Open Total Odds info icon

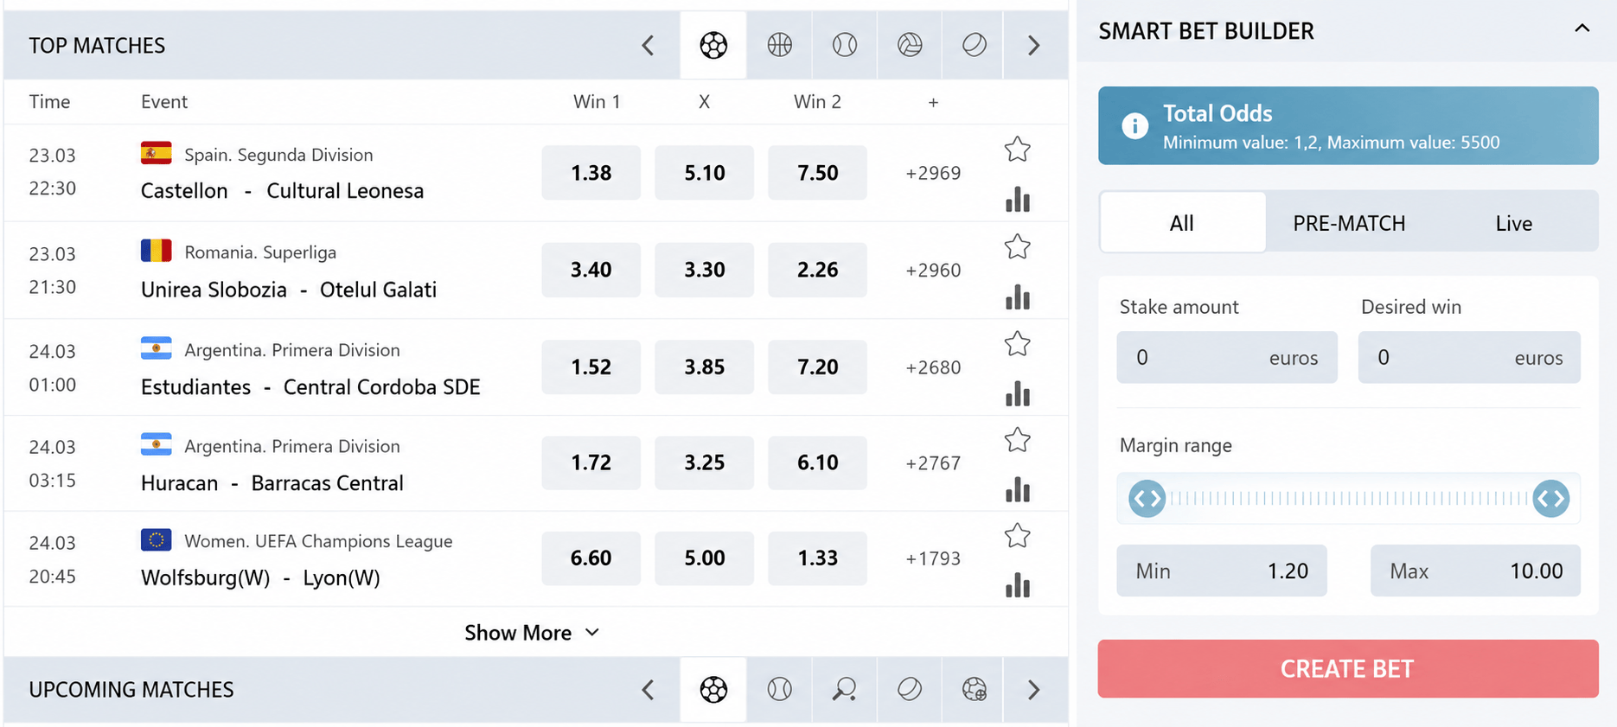[x=1134, y=126]
